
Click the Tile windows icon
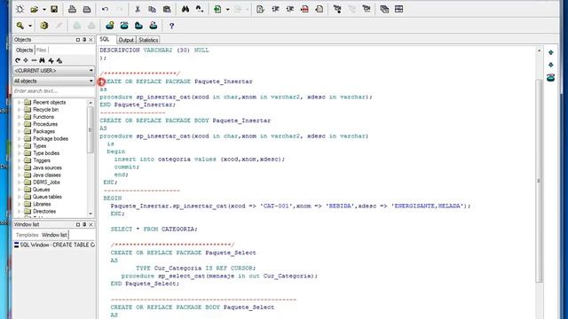click(x=398, y=10)
